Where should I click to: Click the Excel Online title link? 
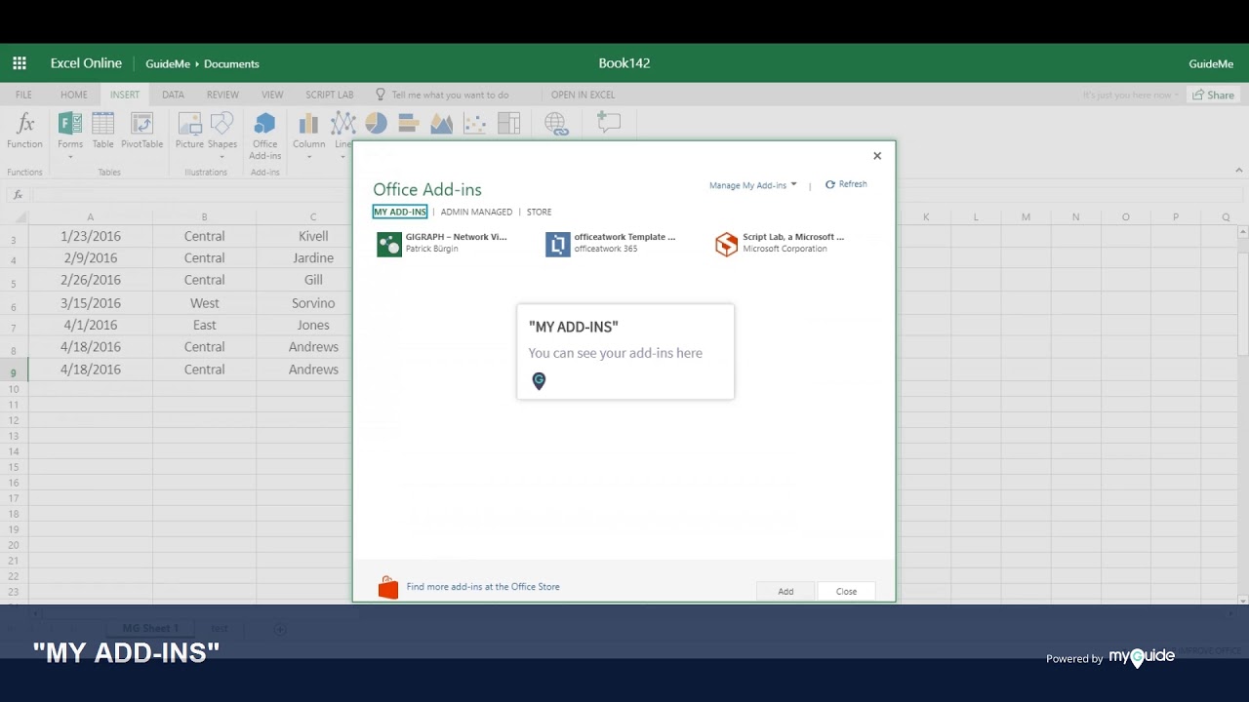pos(86,63)
